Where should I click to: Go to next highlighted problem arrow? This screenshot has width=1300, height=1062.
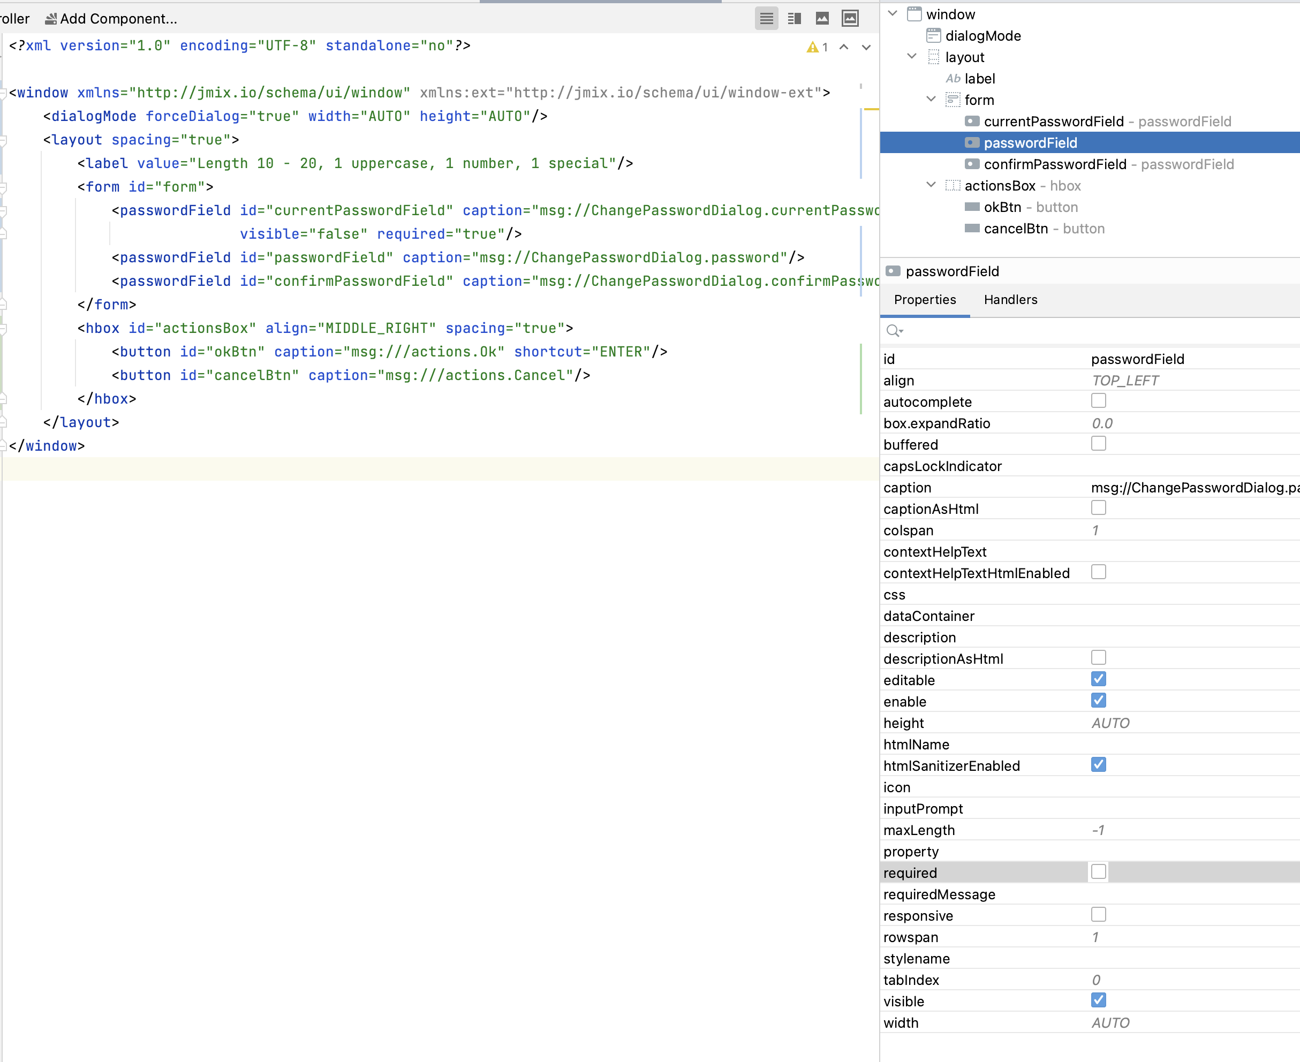866,47
